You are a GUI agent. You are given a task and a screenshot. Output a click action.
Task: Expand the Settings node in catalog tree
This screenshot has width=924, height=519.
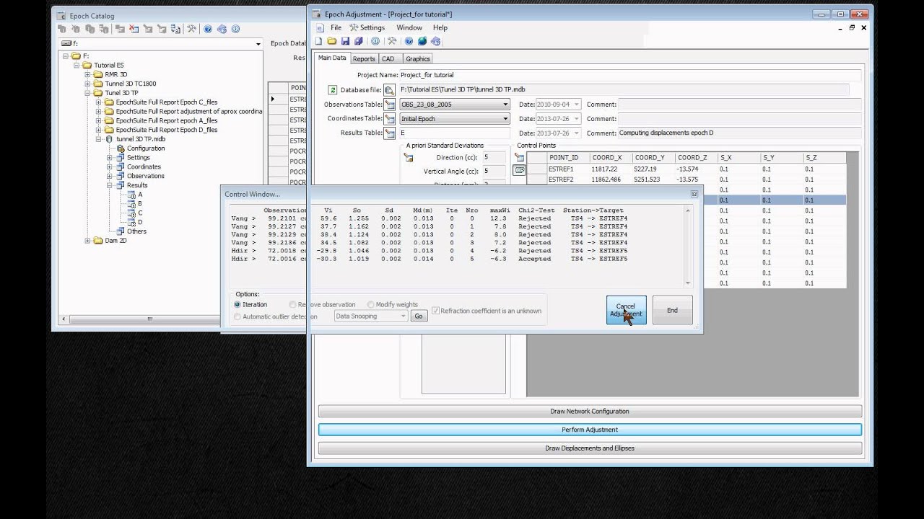coord(110,158)
